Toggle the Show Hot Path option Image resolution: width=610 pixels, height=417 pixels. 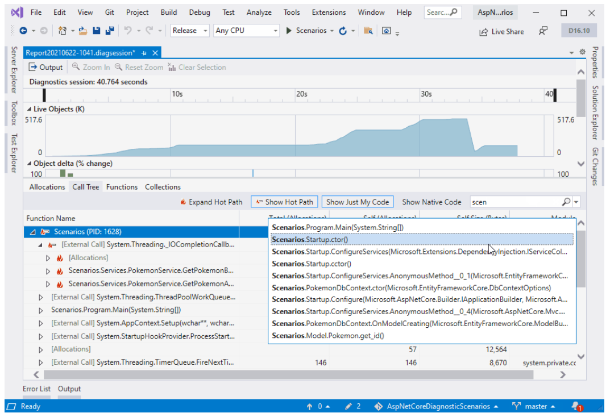284,202
